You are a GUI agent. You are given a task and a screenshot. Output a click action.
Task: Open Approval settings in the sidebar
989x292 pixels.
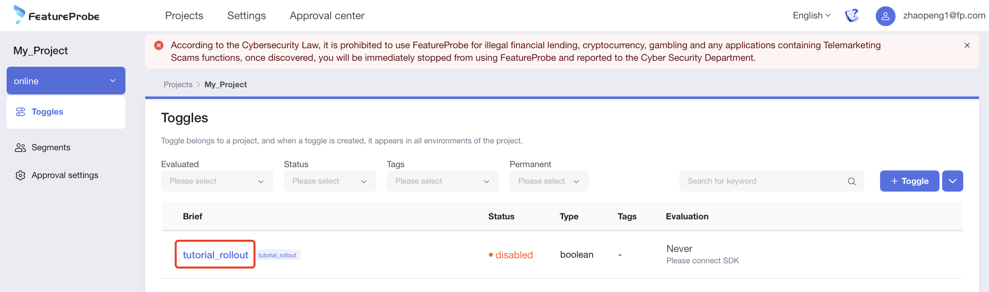coord(64,175)
